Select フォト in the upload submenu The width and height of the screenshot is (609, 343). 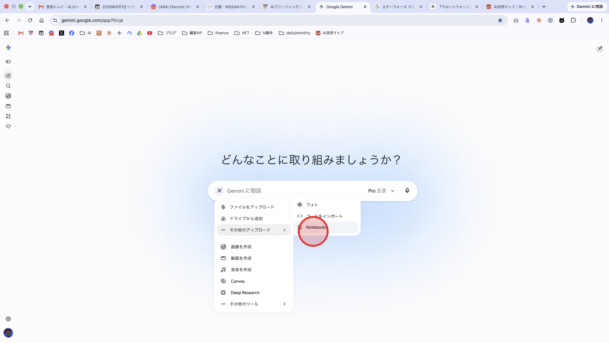point(326,205)
